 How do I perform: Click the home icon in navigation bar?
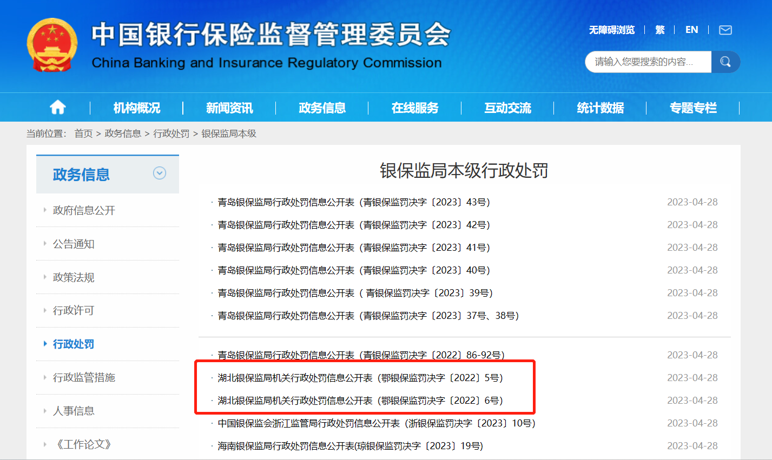[58, 108]
